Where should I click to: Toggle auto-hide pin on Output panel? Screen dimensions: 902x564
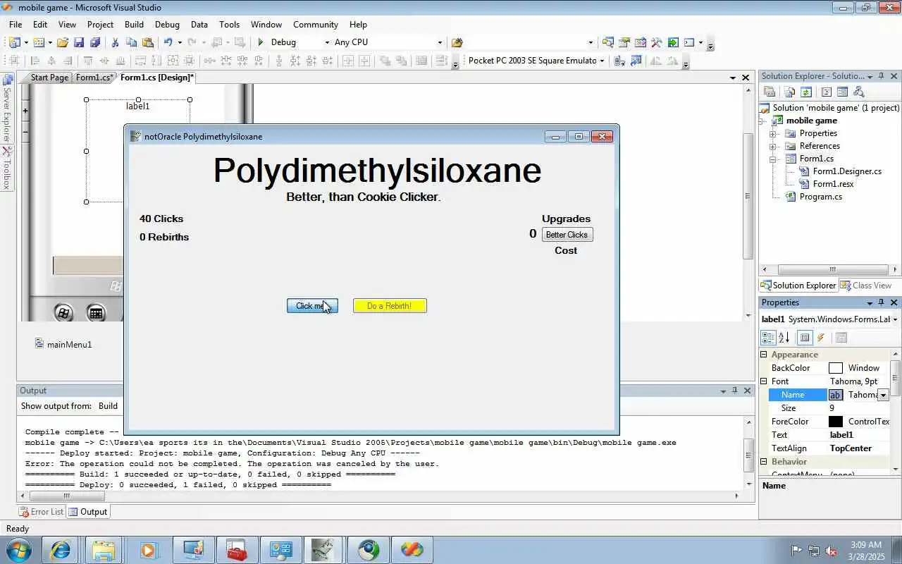pyautogui.click(x=734, y=391)
